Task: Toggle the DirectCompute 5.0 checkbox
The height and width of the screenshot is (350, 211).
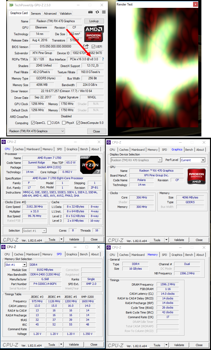Action: (x=78, y=123)
